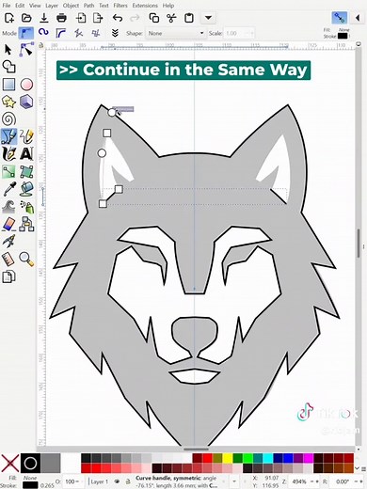367x489 pixels.
Task: Print the document icon
Action: pos(61,18)
